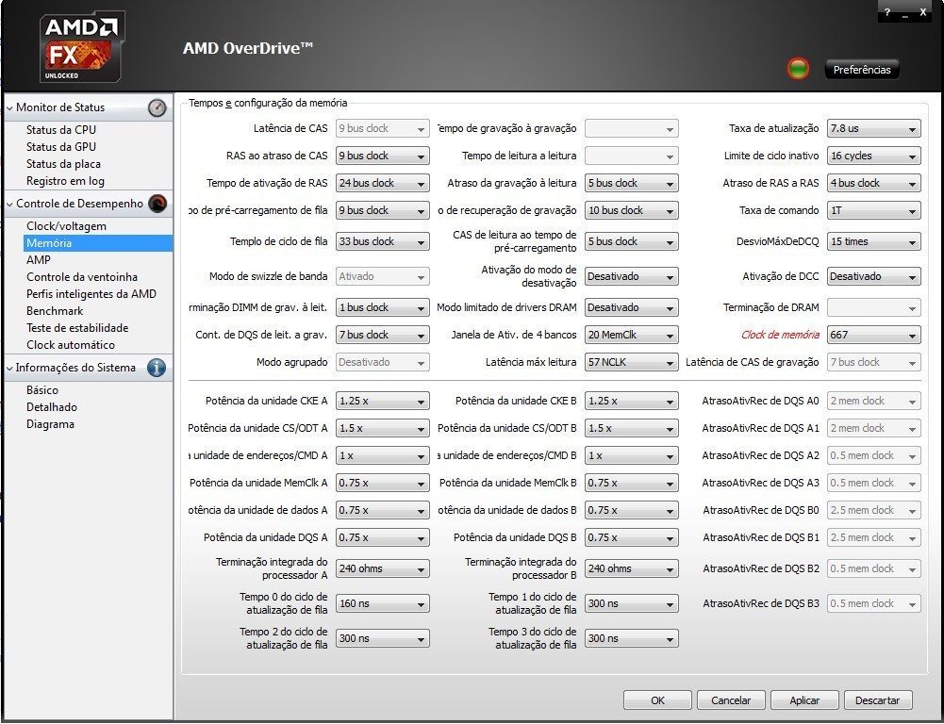Open Status da CPU page
Image resolution: width=944 pixels, height=724 pixels.
pyautogui.click(x=60, y=130)
